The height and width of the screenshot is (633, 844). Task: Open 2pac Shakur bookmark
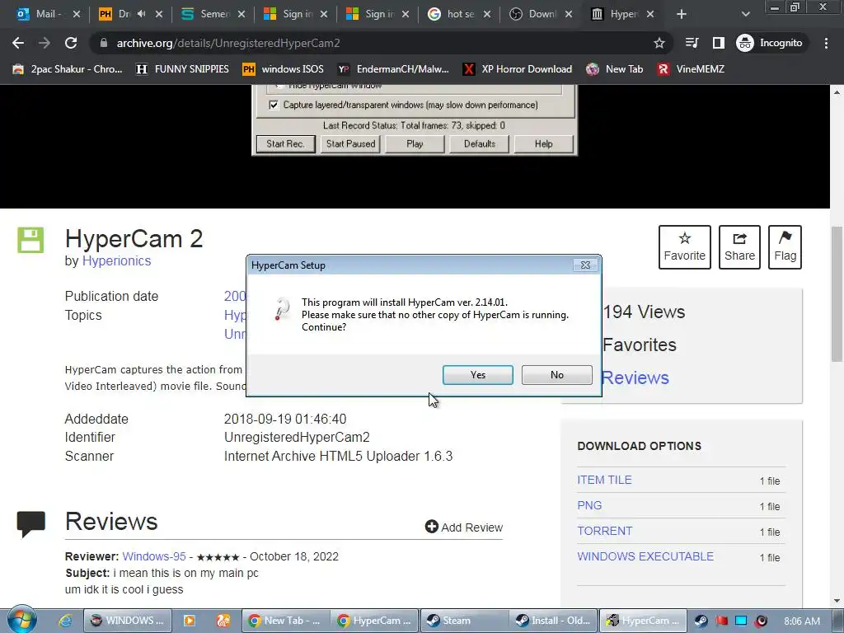point(68,69)
